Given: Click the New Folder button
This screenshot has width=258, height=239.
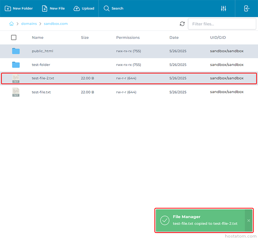Looking at the screenshot, I should tap(19, 9).
